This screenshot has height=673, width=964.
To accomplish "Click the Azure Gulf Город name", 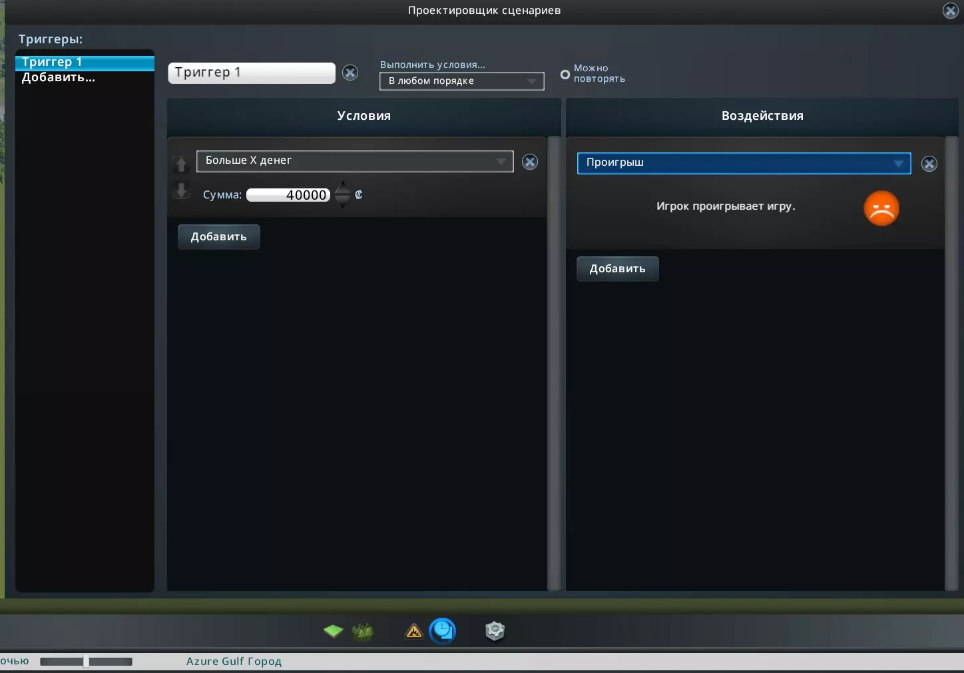I will (x=234, y=661).
